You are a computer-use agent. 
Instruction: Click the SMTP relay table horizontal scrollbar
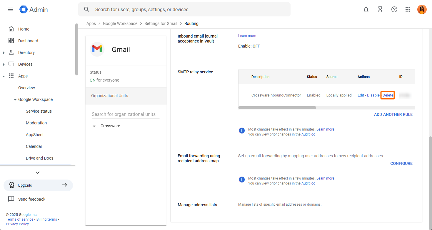[x=277, y=108]
